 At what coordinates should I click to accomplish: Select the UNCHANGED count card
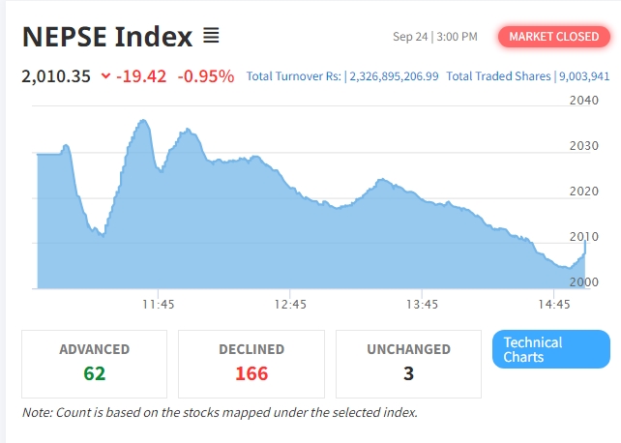click(x=408, y=363)
